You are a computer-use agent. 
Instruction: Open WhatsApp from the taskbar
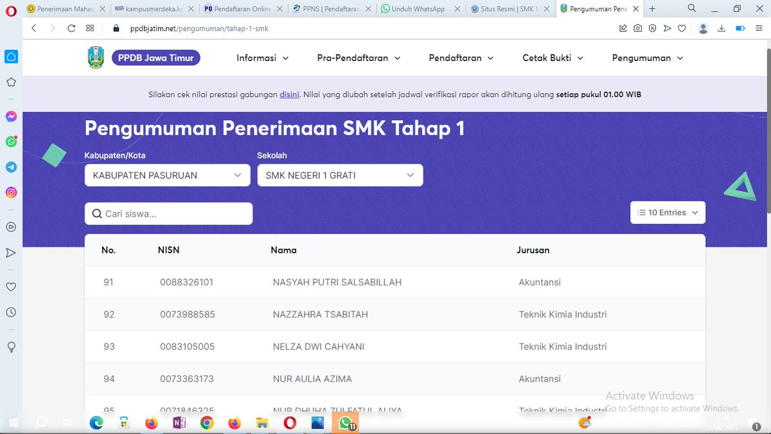pyautogui.click(x=345, y=422)
